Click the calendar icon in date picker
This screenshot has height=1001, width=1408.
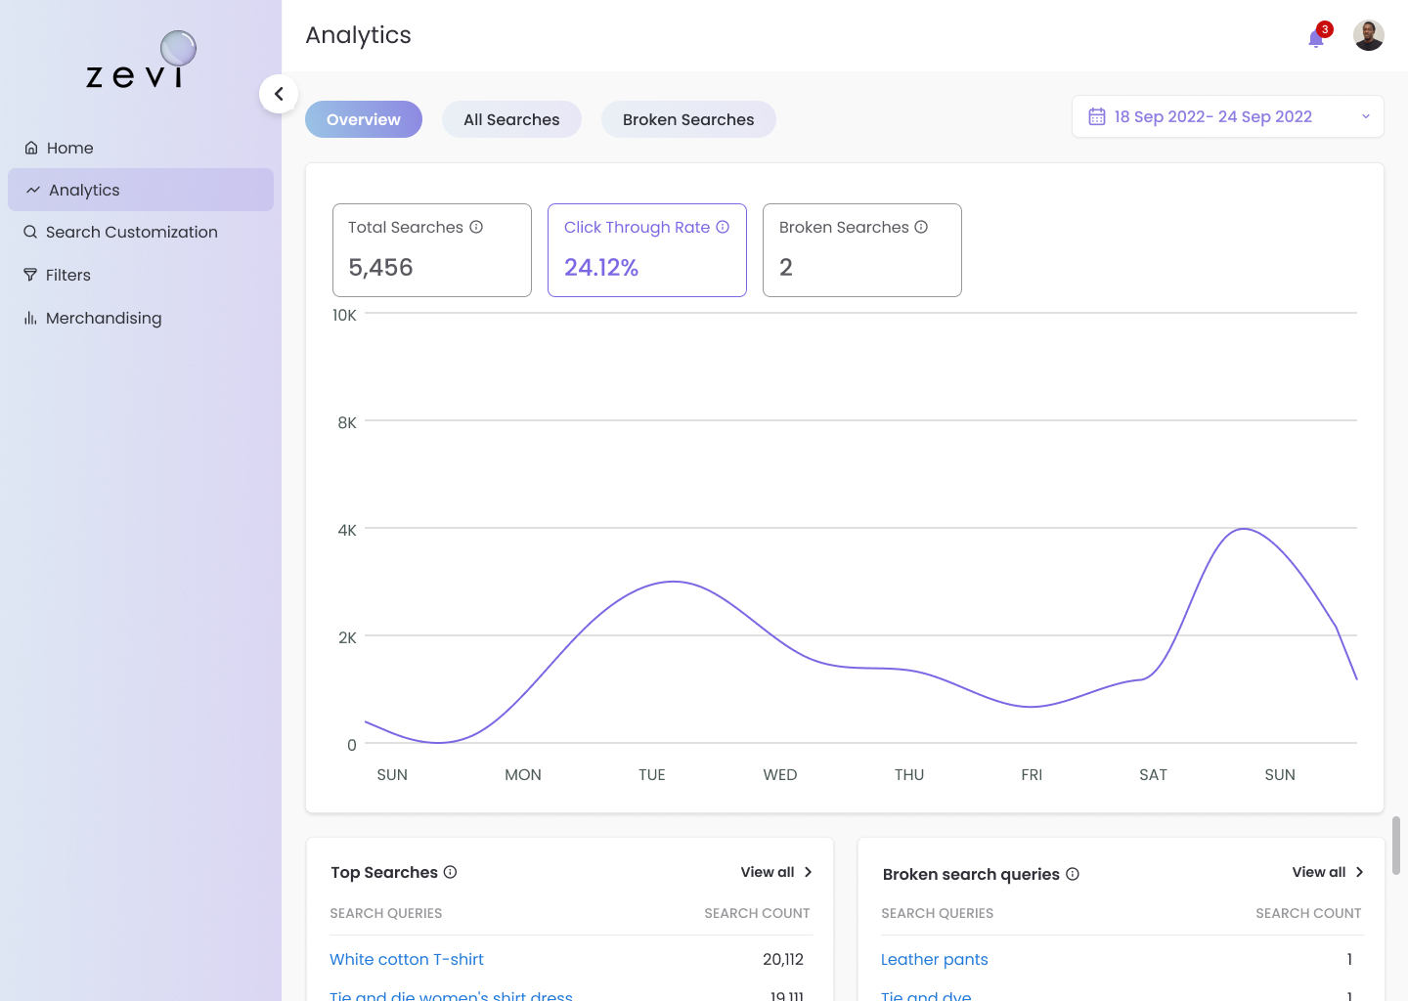pos(1097,116)
